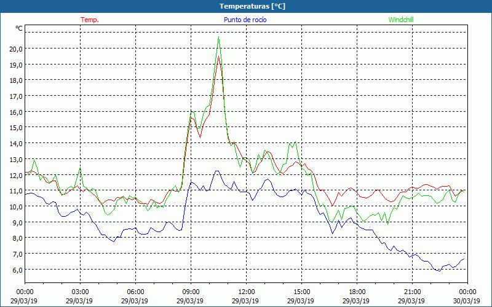
Task: Click the 12:00 time axis label
Action: click(247, 292)
